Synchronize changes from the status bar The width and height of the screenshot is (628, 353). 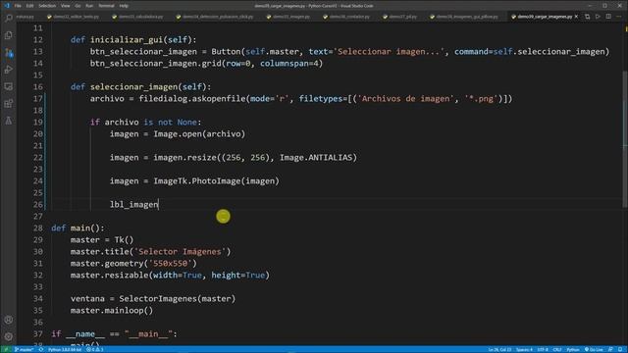tap(41, 349)
